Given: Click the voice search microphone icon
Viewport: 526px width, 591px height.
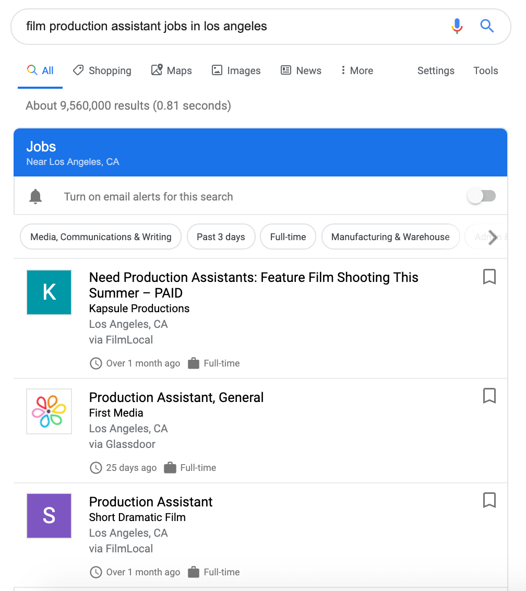Looking at the screenshot, I should [457, 26].
